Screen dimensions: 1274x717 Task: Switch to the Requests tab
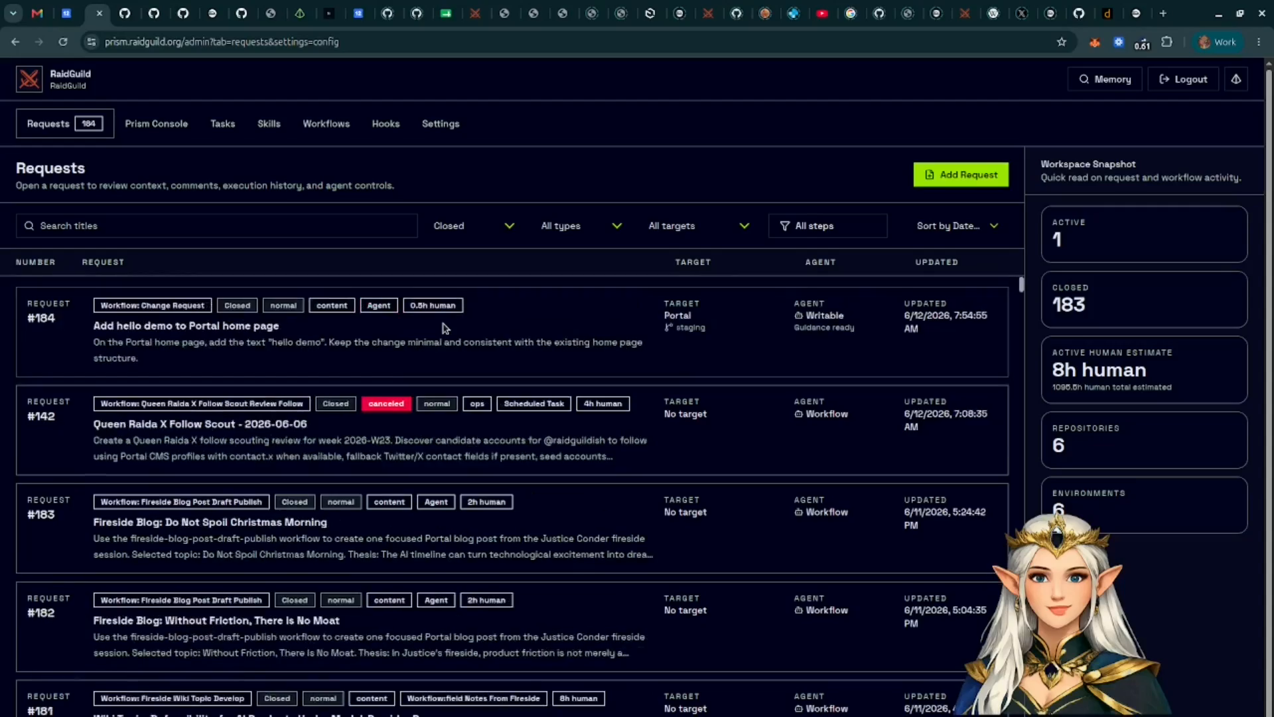coord(65,123)
